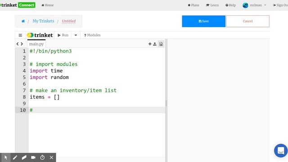Screen dimensions: 288x162
Task: Click the 'import time' code line
Action: point(46,71)
